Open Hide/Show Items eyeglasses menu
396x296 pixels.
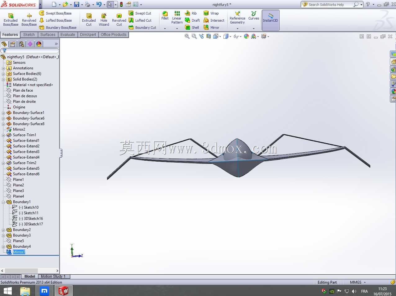(x=237, y=36)
